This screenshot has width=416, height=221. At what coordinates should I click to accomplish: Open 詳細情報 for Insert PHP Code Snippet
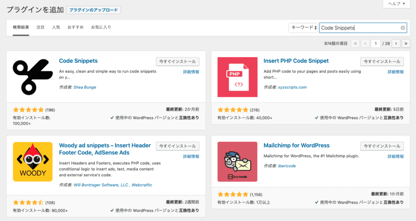tap(396, 72)
